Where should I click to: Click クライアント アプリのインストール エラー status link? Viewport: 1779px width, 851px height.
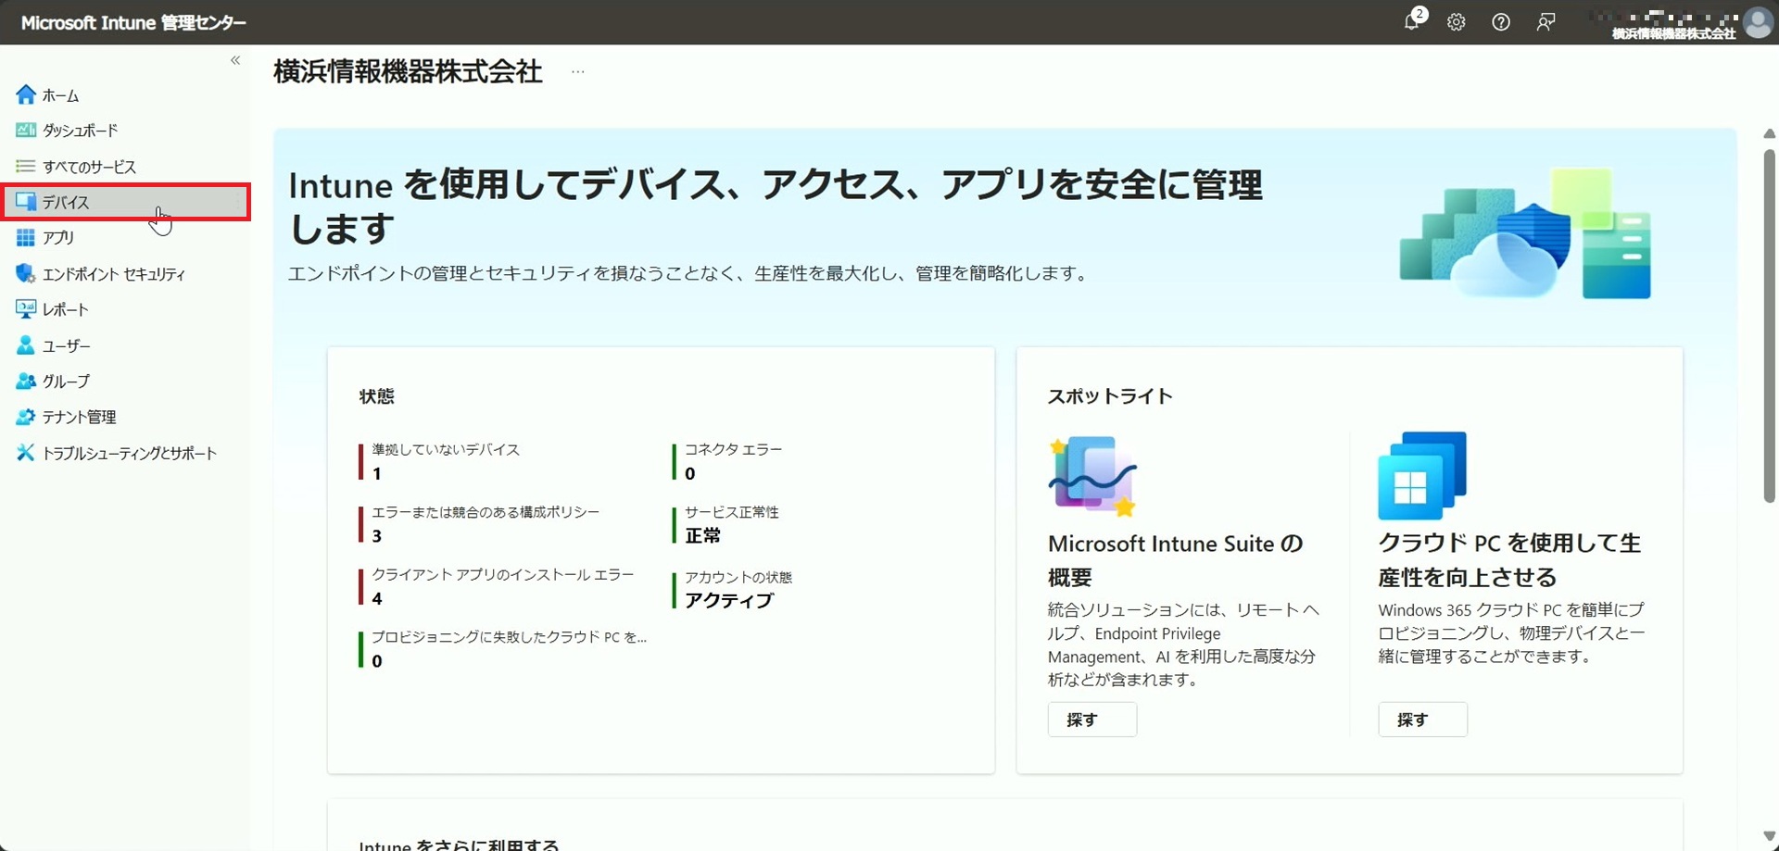point(503,575)
